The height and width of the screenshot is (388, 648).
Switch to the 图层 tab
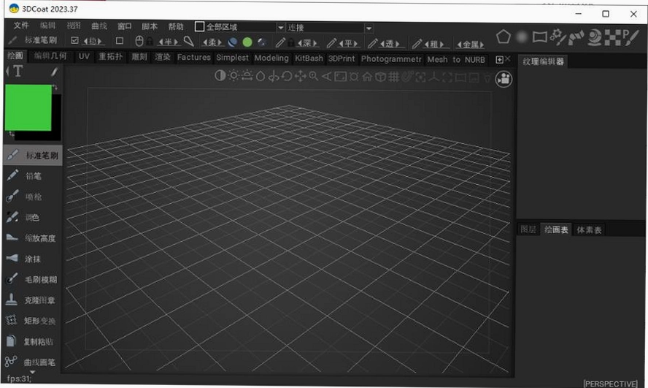pos(528,229)
